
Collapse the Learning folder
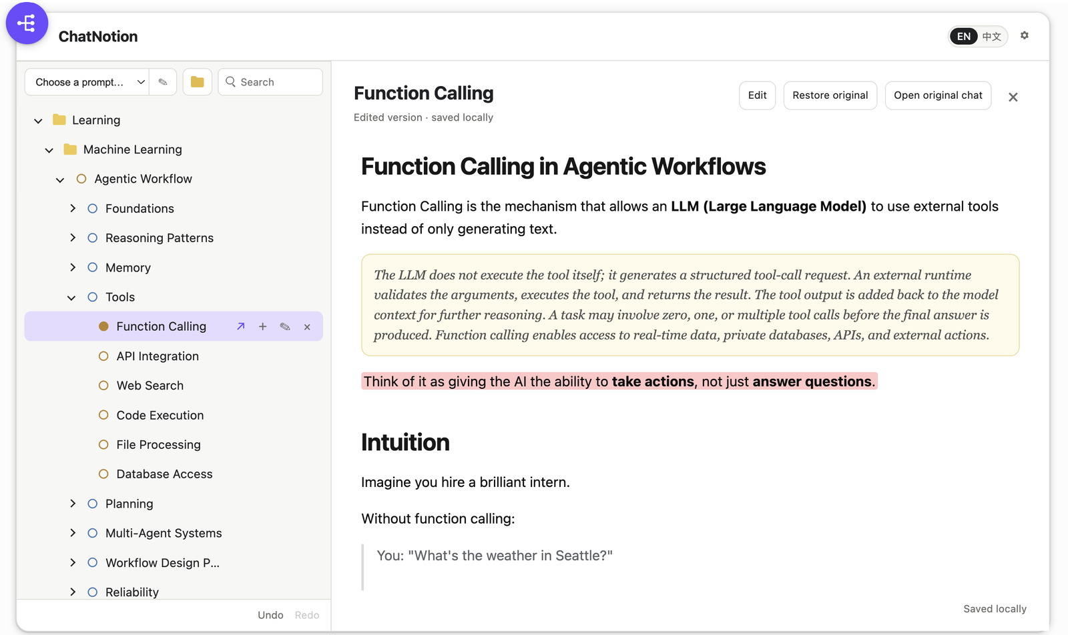coord(38,121)
